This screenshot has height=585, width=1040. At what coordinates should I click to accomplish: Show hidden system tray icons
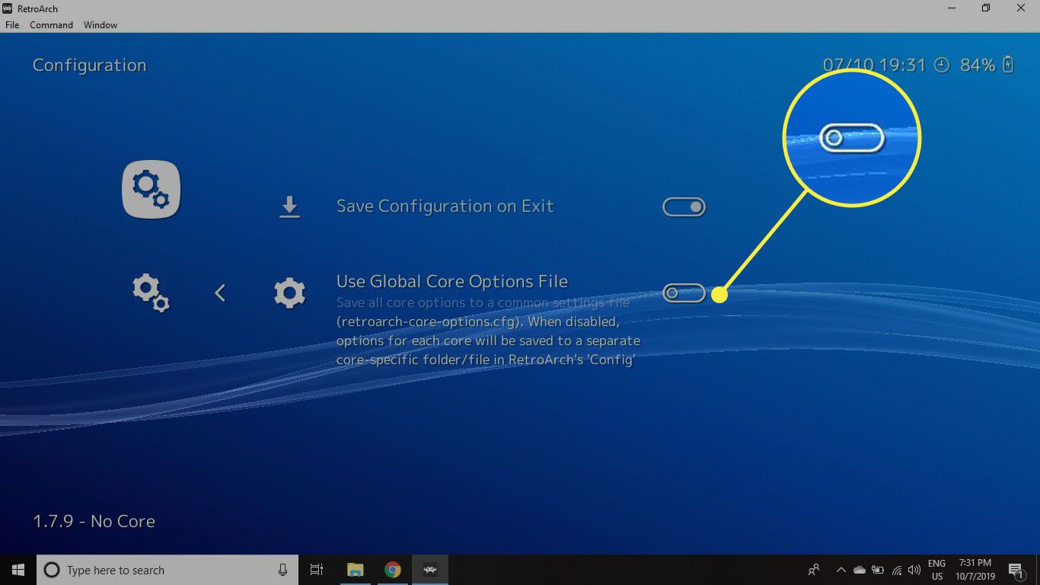[841, 570]
